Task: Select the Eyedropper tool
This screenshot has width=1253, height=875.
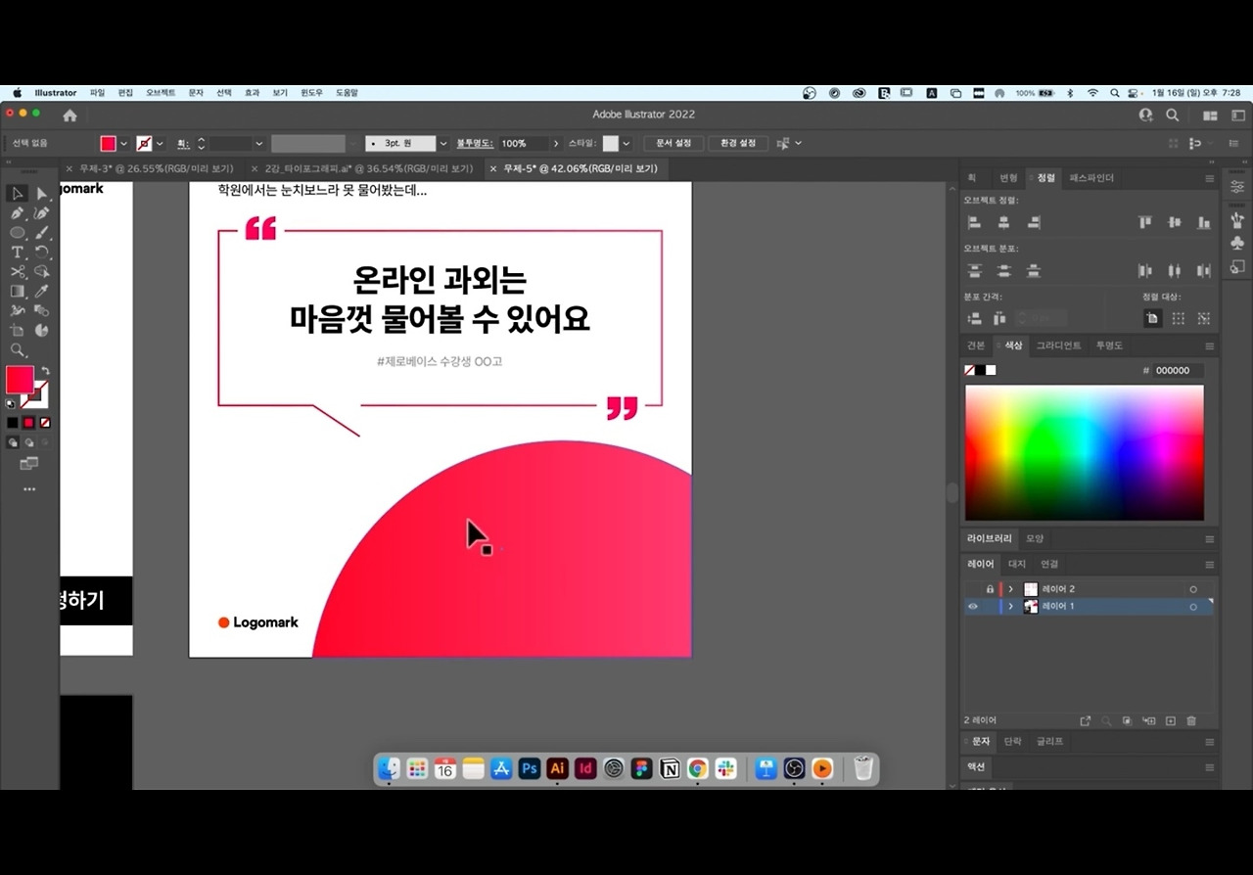Action: click(x=41, y=292)
